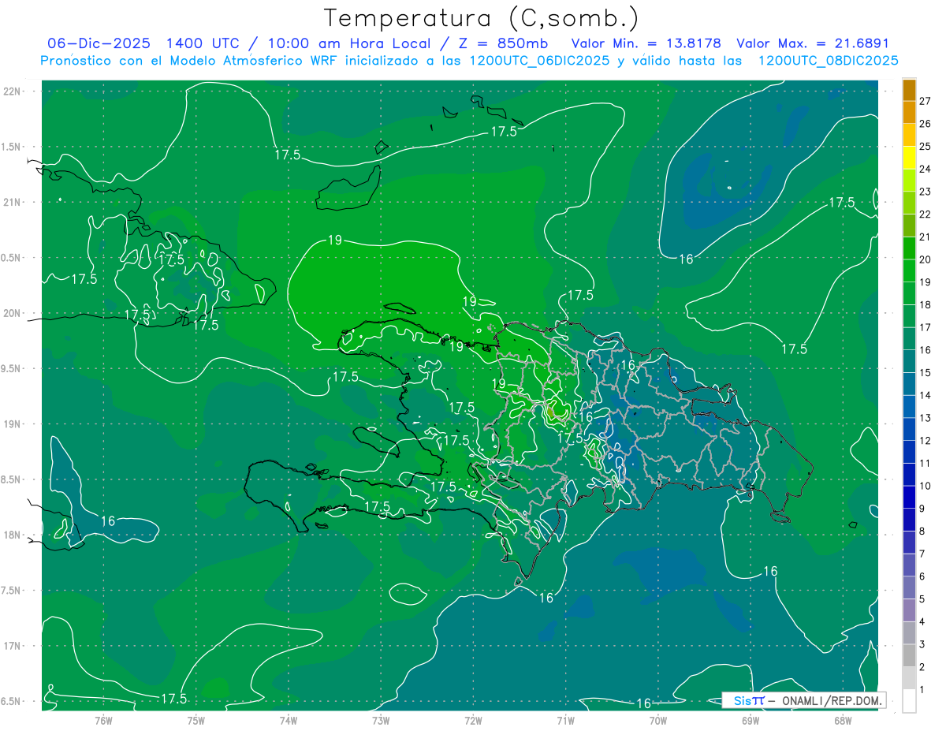
Task: Click the '76W' longitude axis label
Action: point(103,720)
